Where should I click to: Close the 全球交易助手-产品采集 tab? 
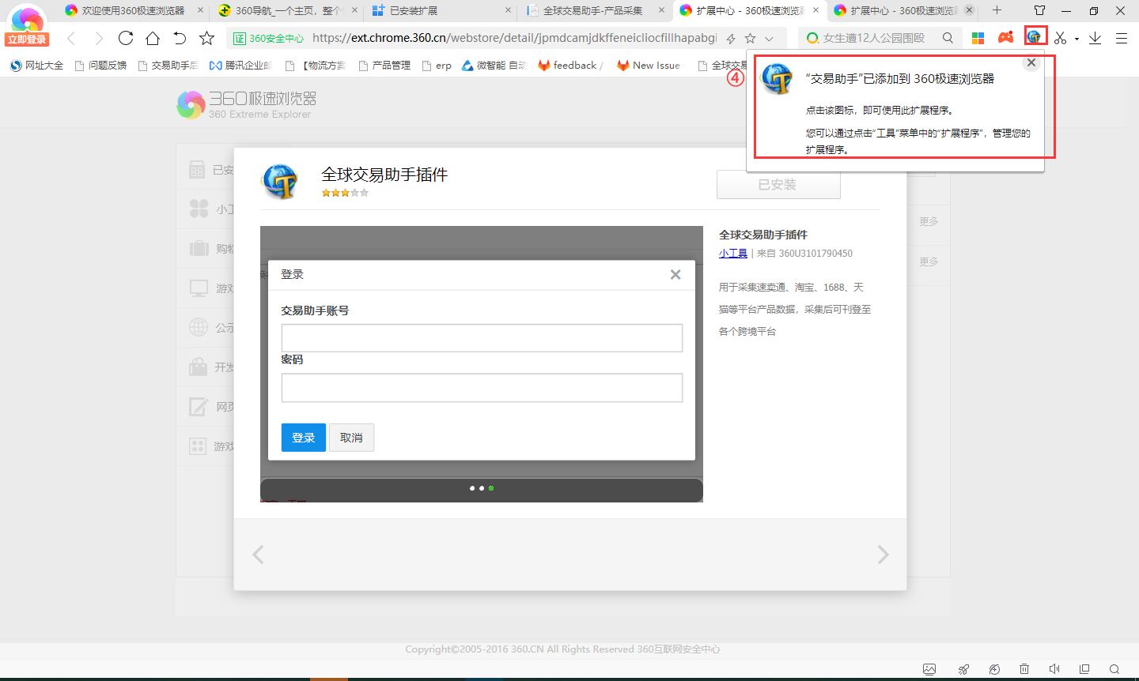(662, 10)
